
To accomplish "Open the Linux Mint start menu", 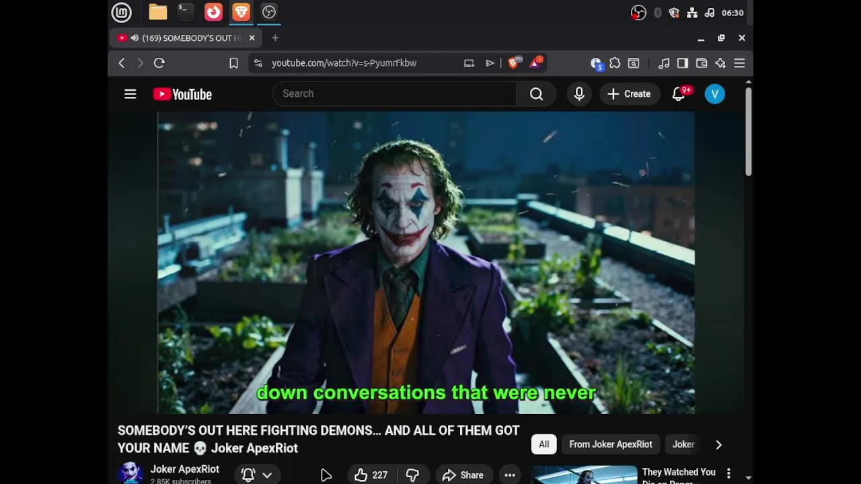I will tap(121, 12).
